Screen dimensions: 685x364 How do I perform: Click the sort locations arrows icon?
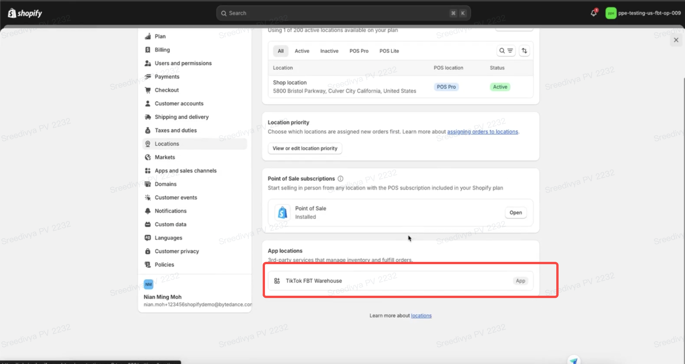(x=524, y=51)
